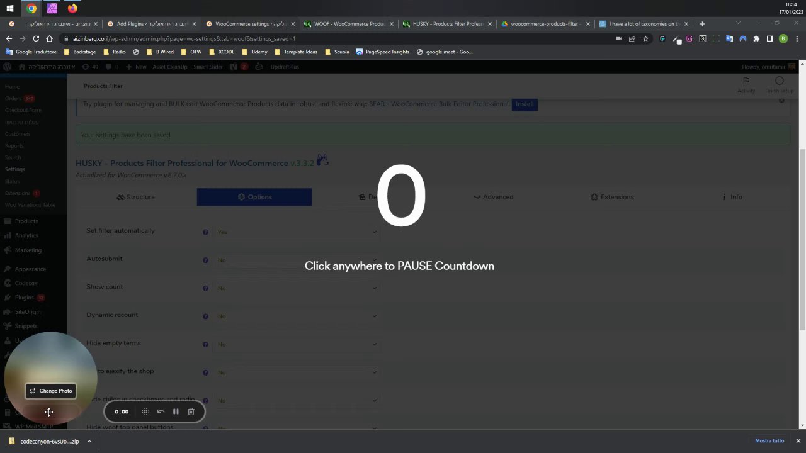The height and width of the screenshot is (453, 806).
Task: Expand options for the codecanyon zip download
Action: (x=89, y=441)
